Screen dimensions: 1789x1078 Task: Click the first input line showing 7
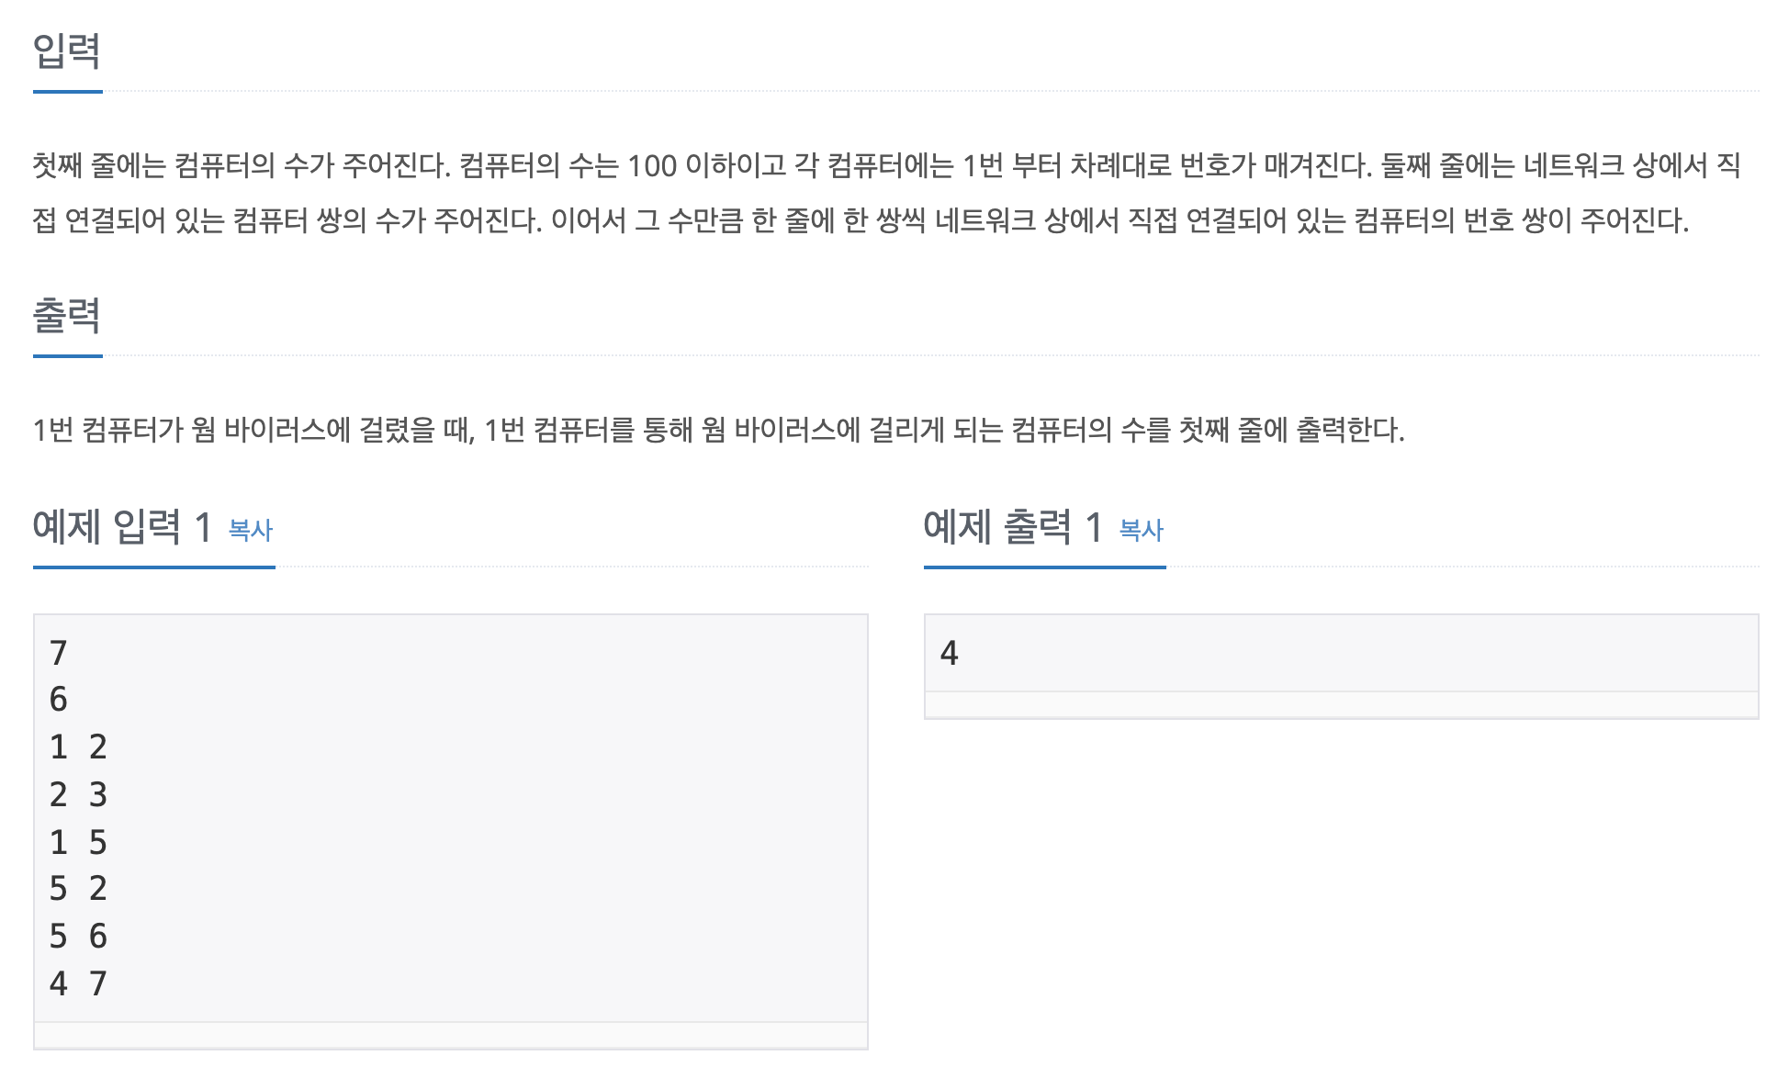point(59,653)
